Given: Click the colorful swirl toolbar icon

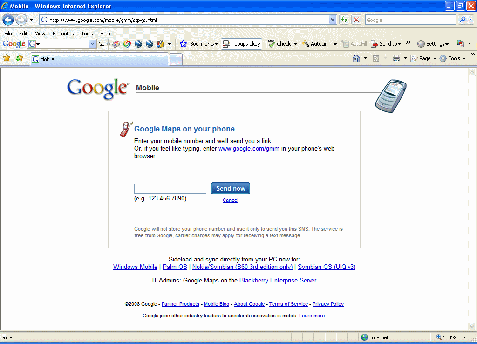Looking at the screenshot, I should (x=127, y=44).
